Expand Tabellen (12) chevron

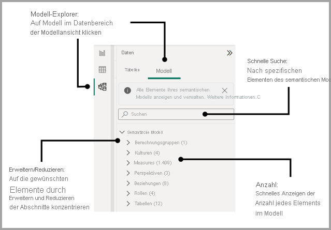coord(128,204)
